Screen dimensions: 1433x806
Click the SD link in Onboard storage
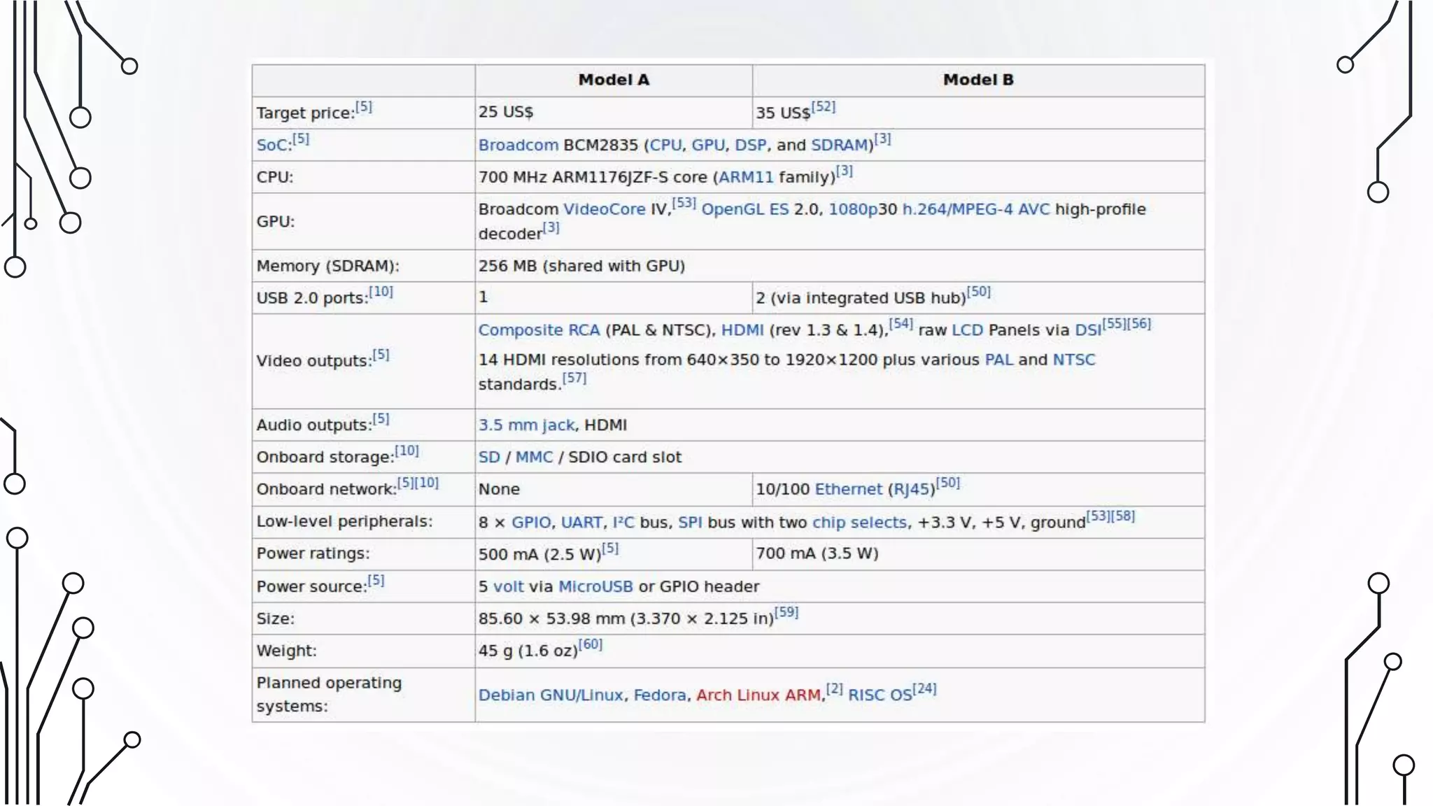click(489, 457)
